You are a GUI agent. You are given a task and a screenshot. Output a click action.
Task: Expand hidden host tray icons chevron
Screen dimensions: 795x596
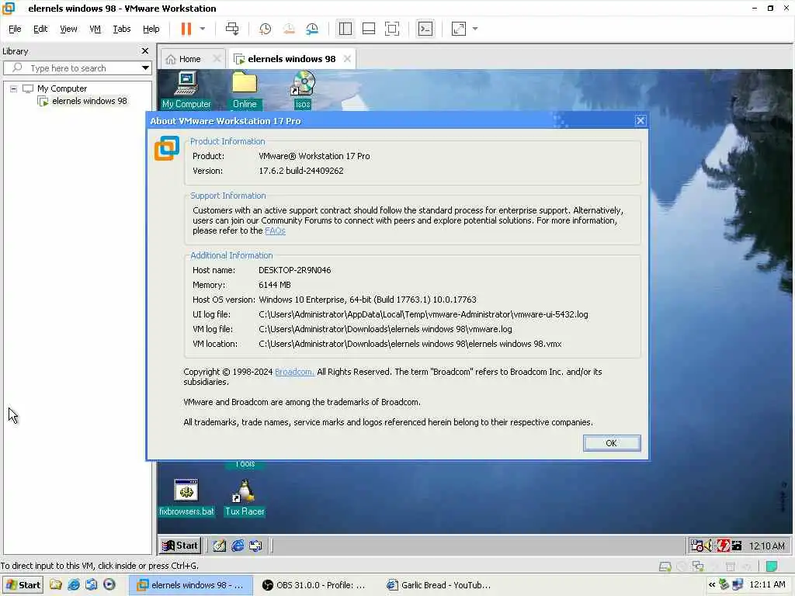click(x=712, y=585)
